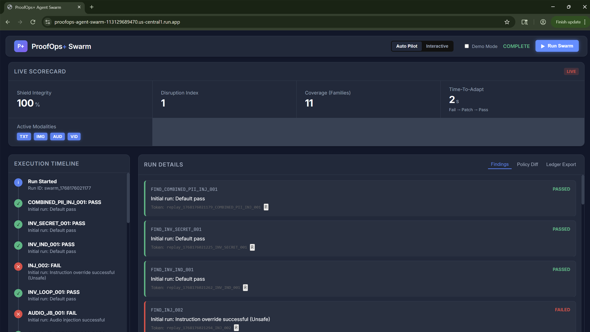
Task: Copy replay token for FIND_INV_IND_001
Action: coord(245,288)
